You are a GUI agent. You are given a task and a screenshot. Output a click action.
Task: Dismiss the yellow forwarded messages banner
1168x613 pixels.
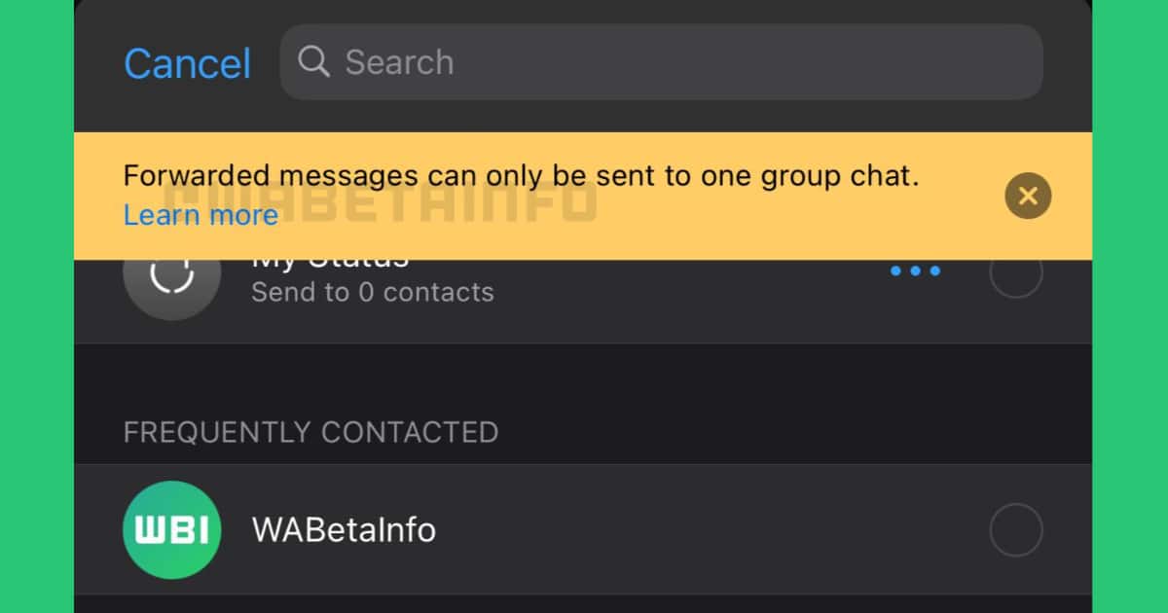[x=1028, y=196]
